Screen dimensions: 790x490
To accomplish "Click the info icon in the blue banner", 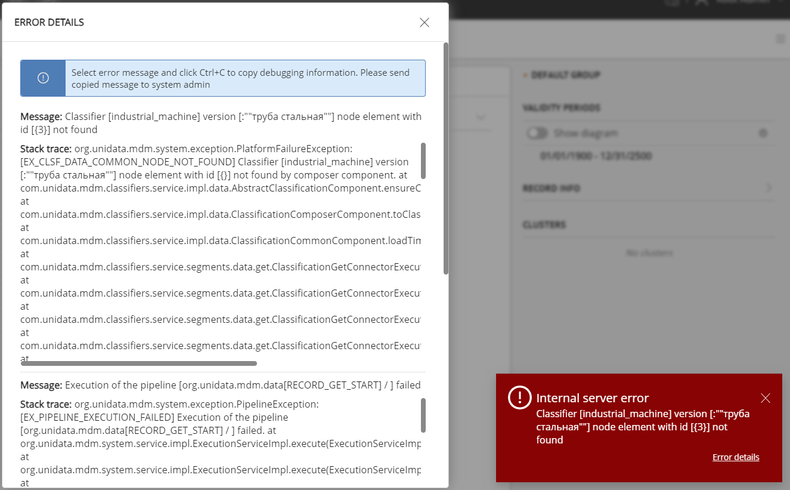I will (43, 78).
